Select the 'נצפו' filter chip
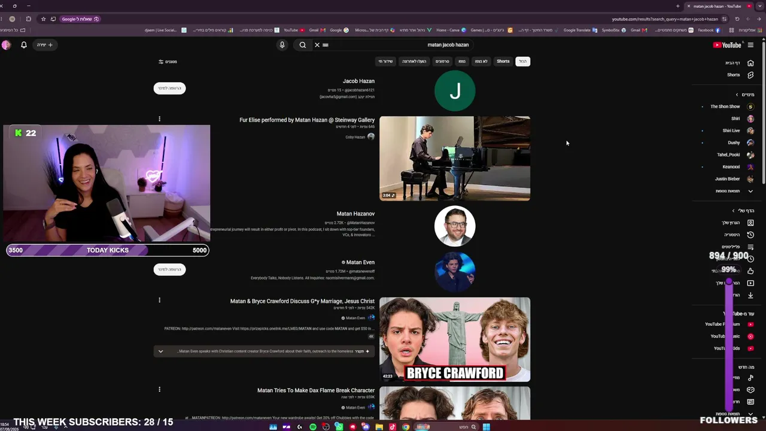The height and width of the screenshot is (431, 766). (x=462, y=61)
